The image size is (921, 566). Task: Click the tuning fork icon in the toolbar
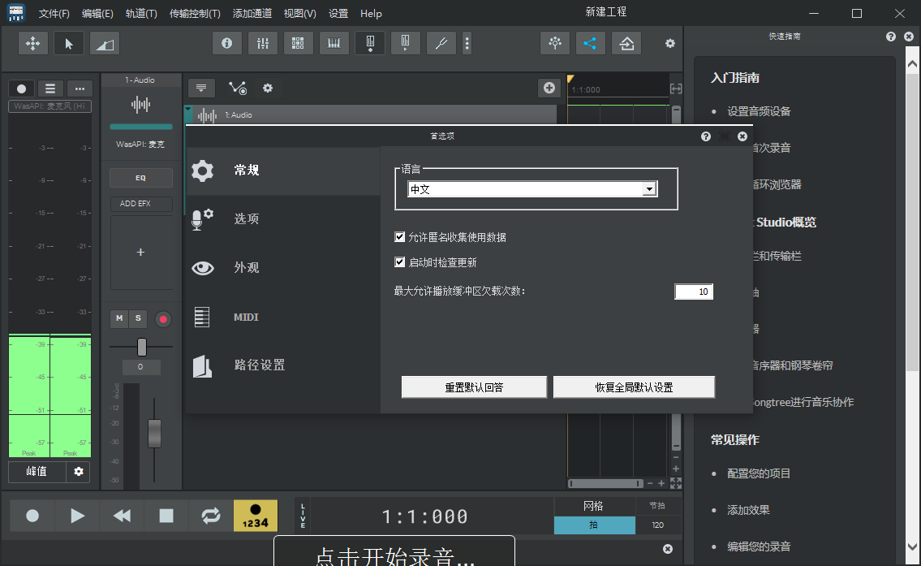coord(441,43)
